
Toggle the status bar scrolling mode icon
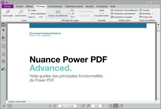coord(116,106)
